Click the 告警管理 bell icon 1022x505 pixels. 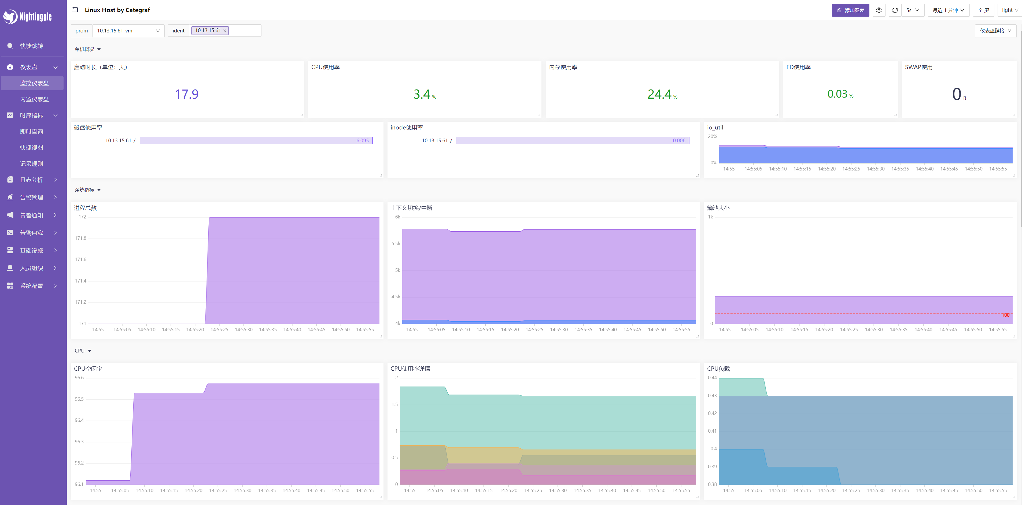[x=10, y=198]
